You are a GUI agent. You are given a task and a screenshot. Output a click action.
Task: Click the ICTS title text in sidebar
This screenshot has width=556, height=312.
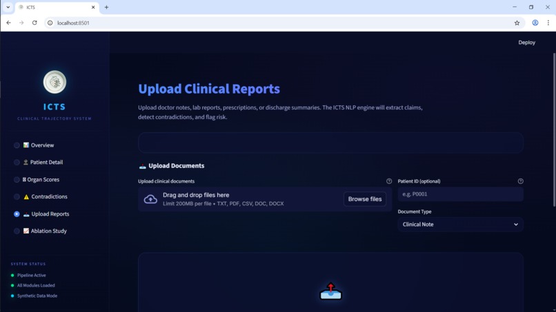(x=54, y=107)
